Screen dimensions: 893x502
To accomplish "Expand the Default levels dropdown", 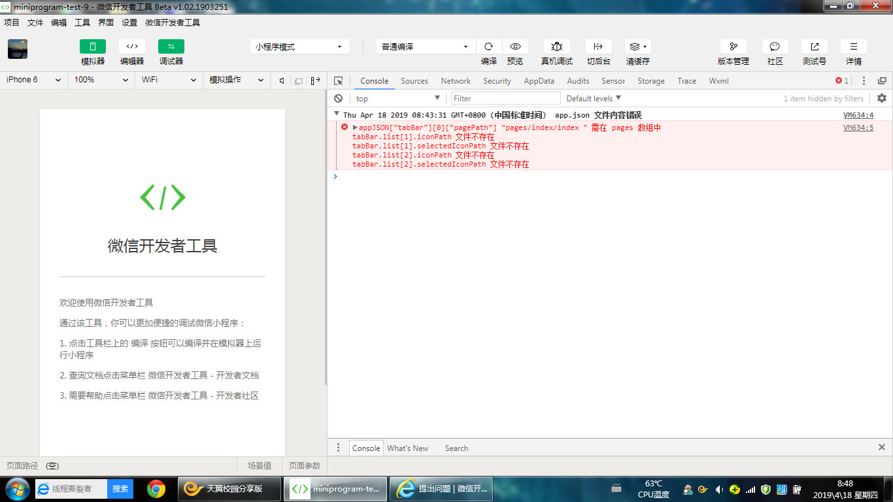I will tap(593, 99).
